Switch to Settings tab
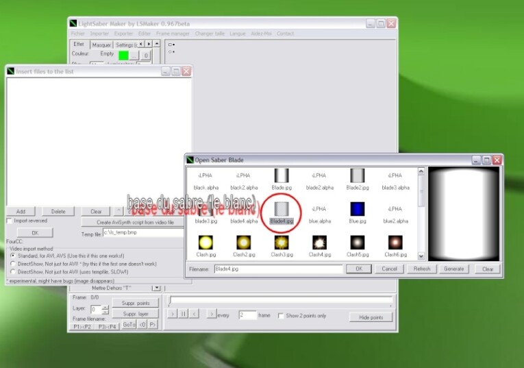The width and height of the screenshot is (524, 368). (x=125, y=45)
